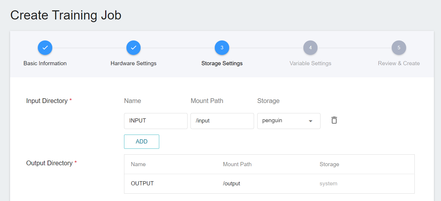The height and width of the screenshot is (201, 441).
Task: Click the Basic Information checkmark circle
Action: [45, 48]
